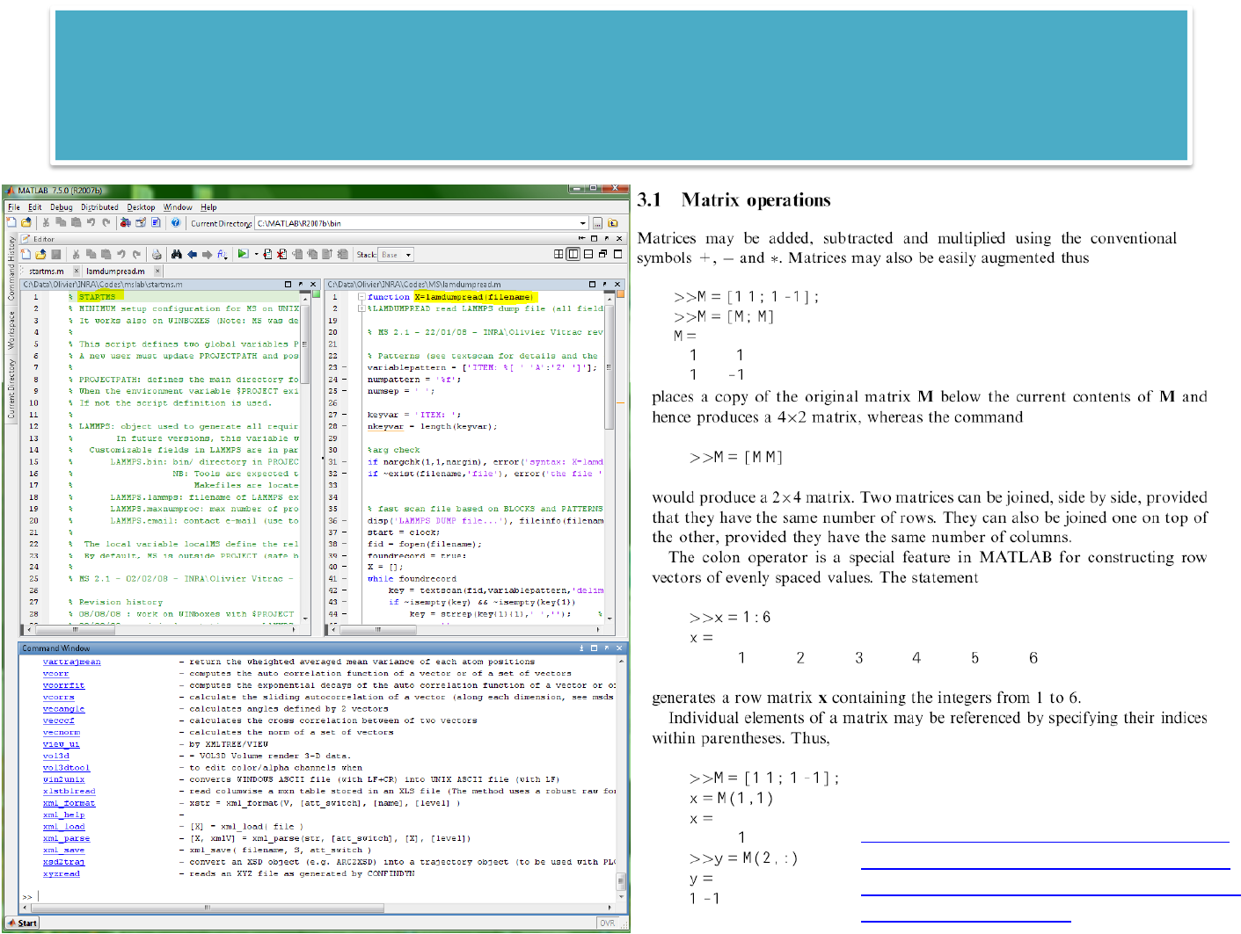1241x934 pixels.
Task: Click the Set/clear breakpoint icon
Action: (x=268, y=255)
